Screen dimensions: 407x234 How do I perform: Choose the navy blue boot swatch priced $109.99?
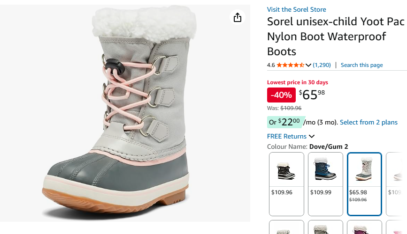pos(325,184)
